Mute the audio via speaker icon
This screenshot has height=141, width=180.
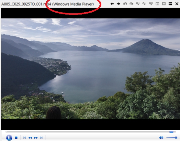click(x=161, y=138)
